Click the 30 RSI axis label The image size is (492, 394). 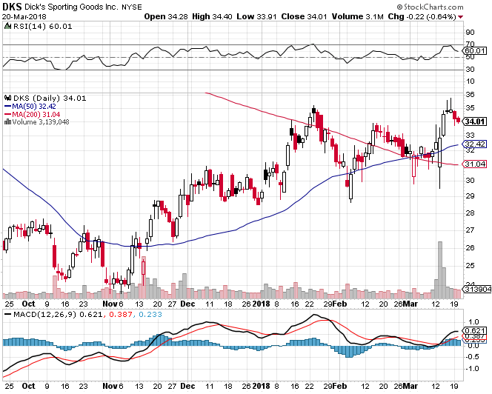470,70
